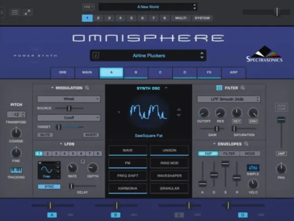Click the master volume slider
This screenshot has width=294, height=221.
point(266,12)
